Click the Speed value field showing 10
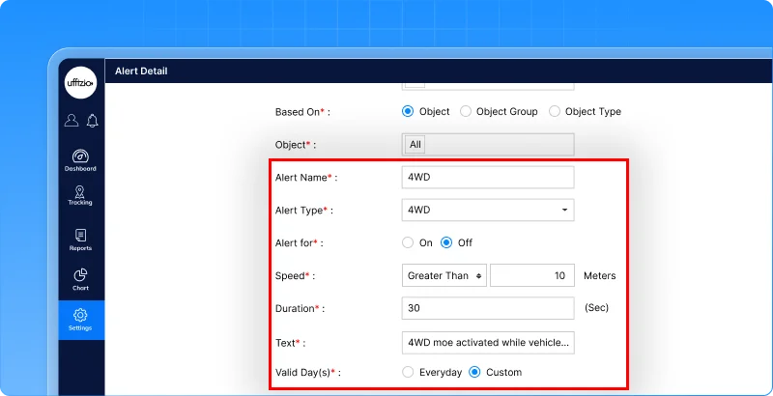 pyautogui.click(x=532, y=275)
